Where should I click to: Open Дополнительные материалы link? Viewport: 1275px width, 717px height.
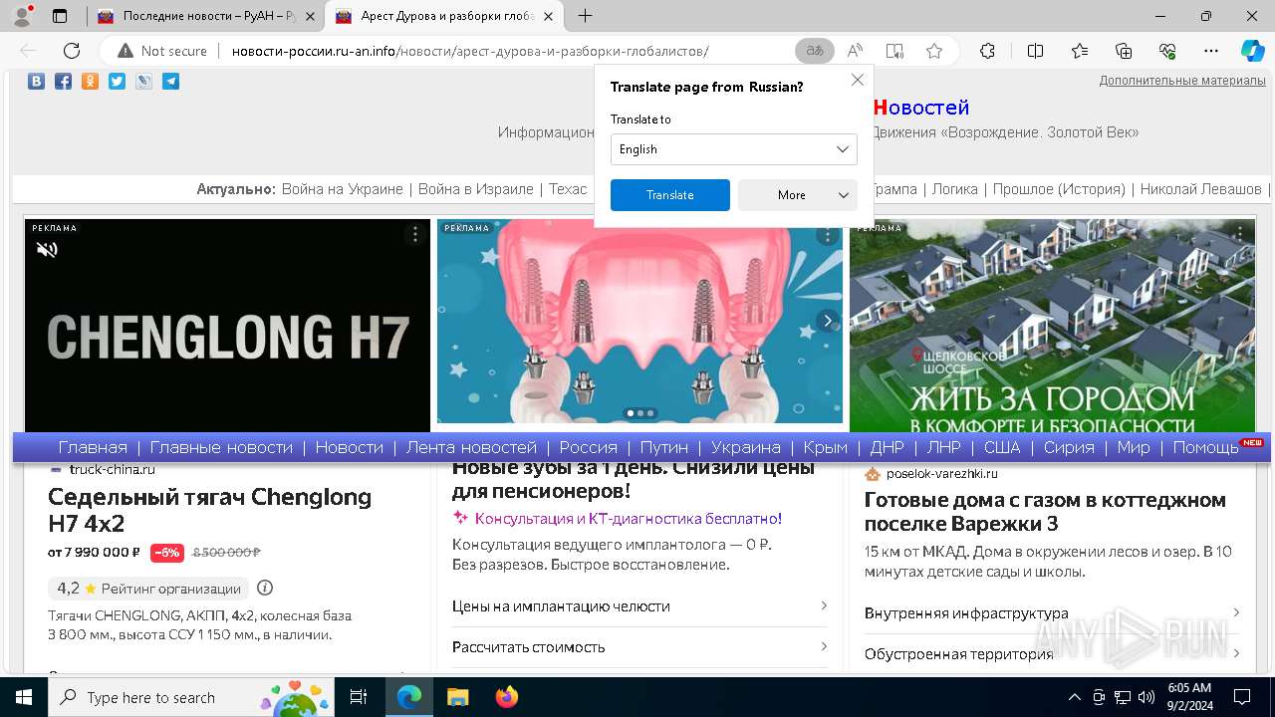[1182, 81]
